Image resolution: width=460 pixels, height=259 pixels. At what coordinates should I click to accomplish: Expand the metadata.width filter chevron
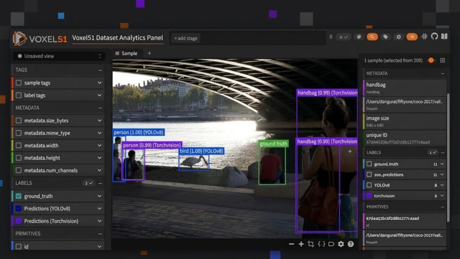point(99,145)
